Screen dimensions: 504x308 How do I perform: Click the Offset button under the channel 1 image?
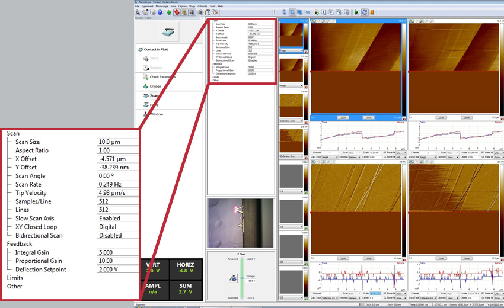click(369, 117)
